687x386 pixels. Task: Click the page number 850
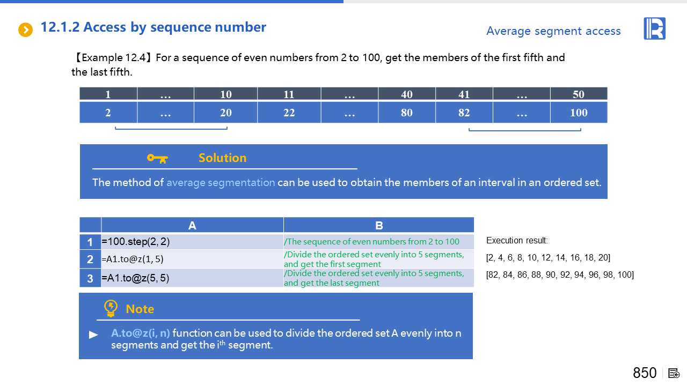(x=645, y=373)
